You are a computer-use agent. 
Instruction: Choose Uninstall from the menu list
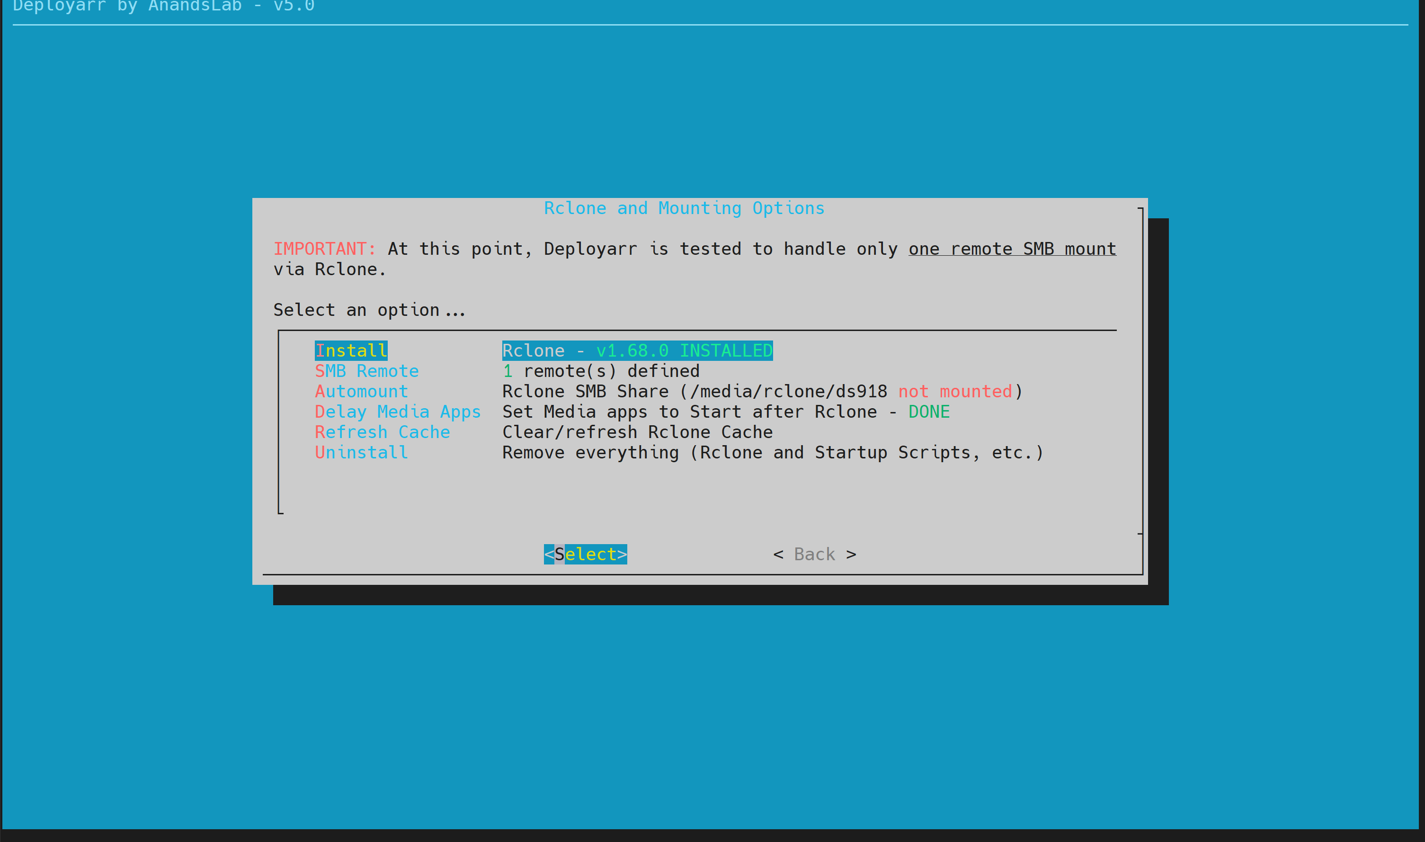pos(361,453)
